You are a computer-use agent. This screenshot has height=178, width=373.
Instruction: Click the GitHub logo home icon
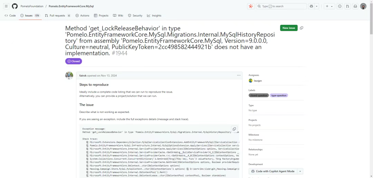(x=15, y=6)
